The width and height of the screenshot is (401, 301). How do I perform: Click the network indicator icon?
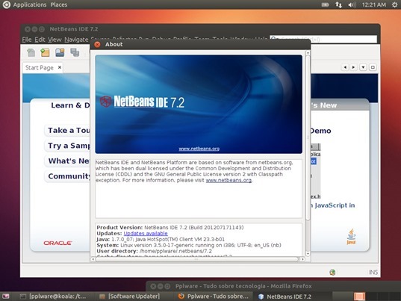(x=338, y=4)
